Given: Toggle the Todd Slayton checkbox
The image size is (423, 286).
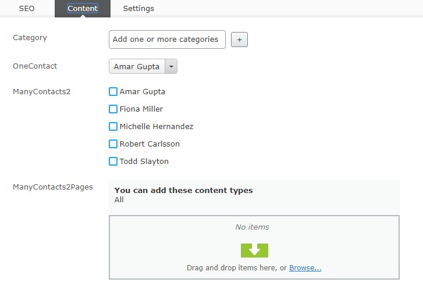Looking at the screenshot, I should (113, 162).
